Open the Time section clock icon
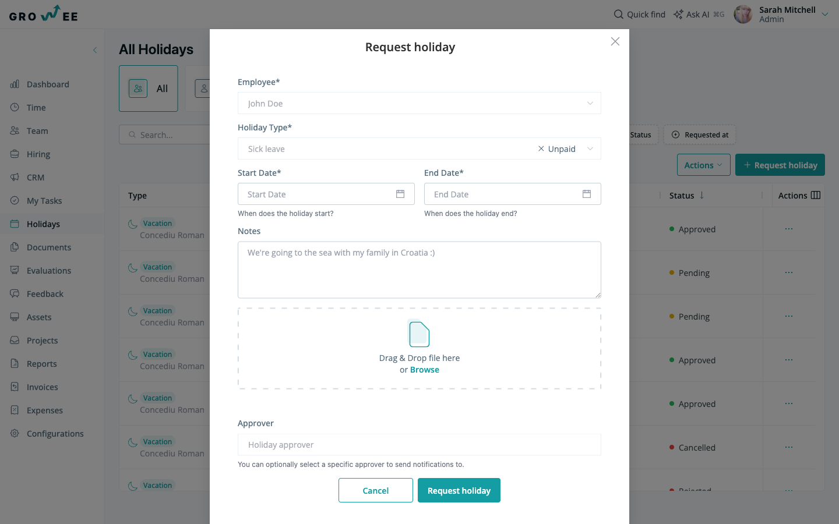The image size is (839, 524). [15, 108]
